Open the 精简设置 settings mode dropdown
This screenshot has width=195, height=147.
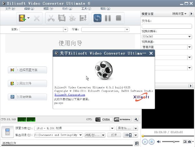click(x=179, y=14)
